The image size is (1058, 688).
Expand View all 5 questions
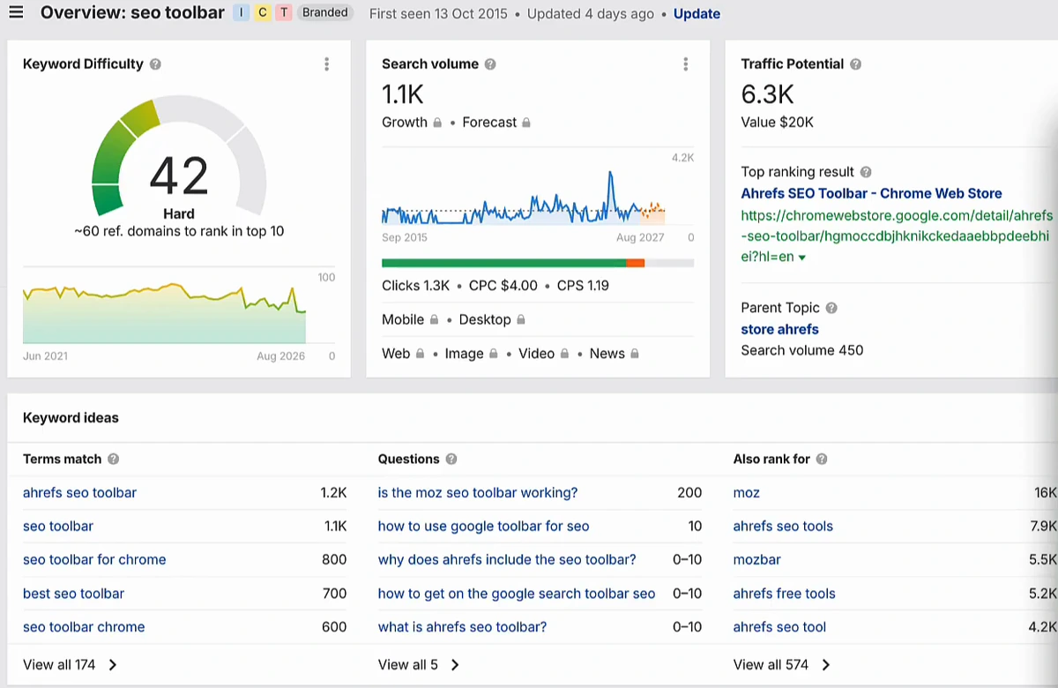420,665
